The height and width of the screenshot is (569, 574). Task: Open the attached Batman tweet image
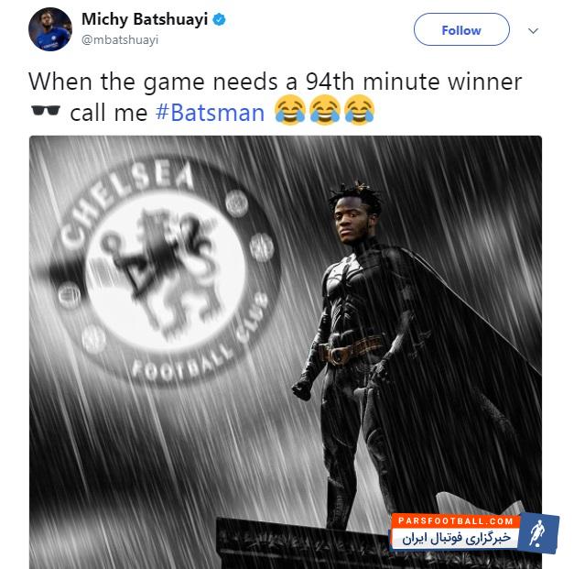pyautogui.click(x=286, y=352)
